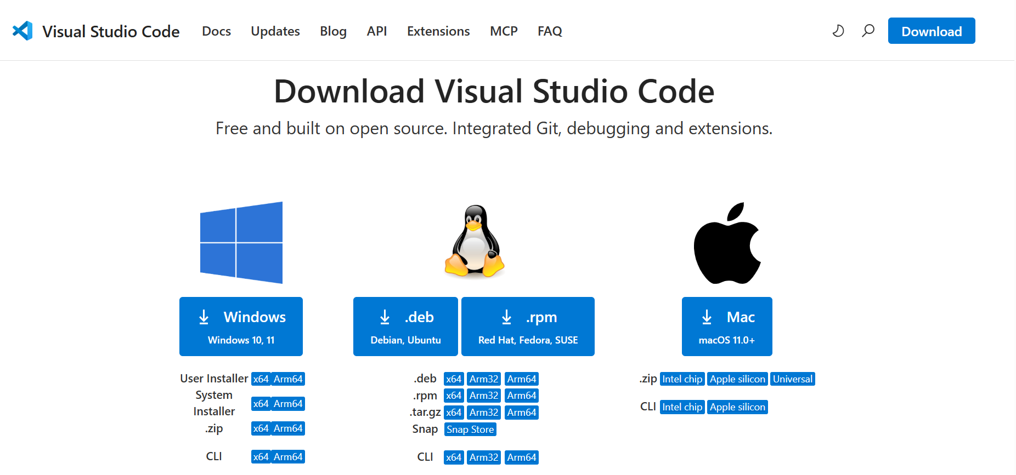Select Linux .rpm Arm64 download
This screenshot has width=1016, height=475.
[522, 396]
